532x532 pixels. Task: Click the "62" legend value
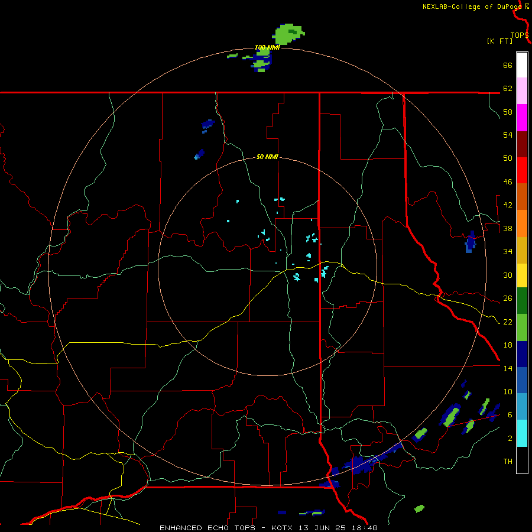pyautogui.click(x=508, y=89)
